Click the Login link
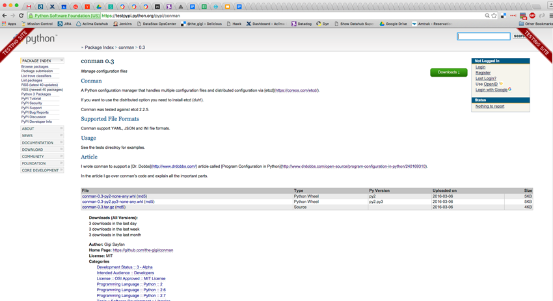Viewport: 553px width, 301px height. coord(480,67)
